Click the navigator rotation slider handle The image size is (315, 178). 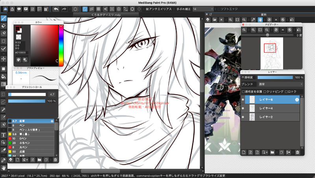click(267, 35)
